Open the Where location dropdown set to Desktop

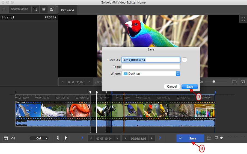[151, 73]
